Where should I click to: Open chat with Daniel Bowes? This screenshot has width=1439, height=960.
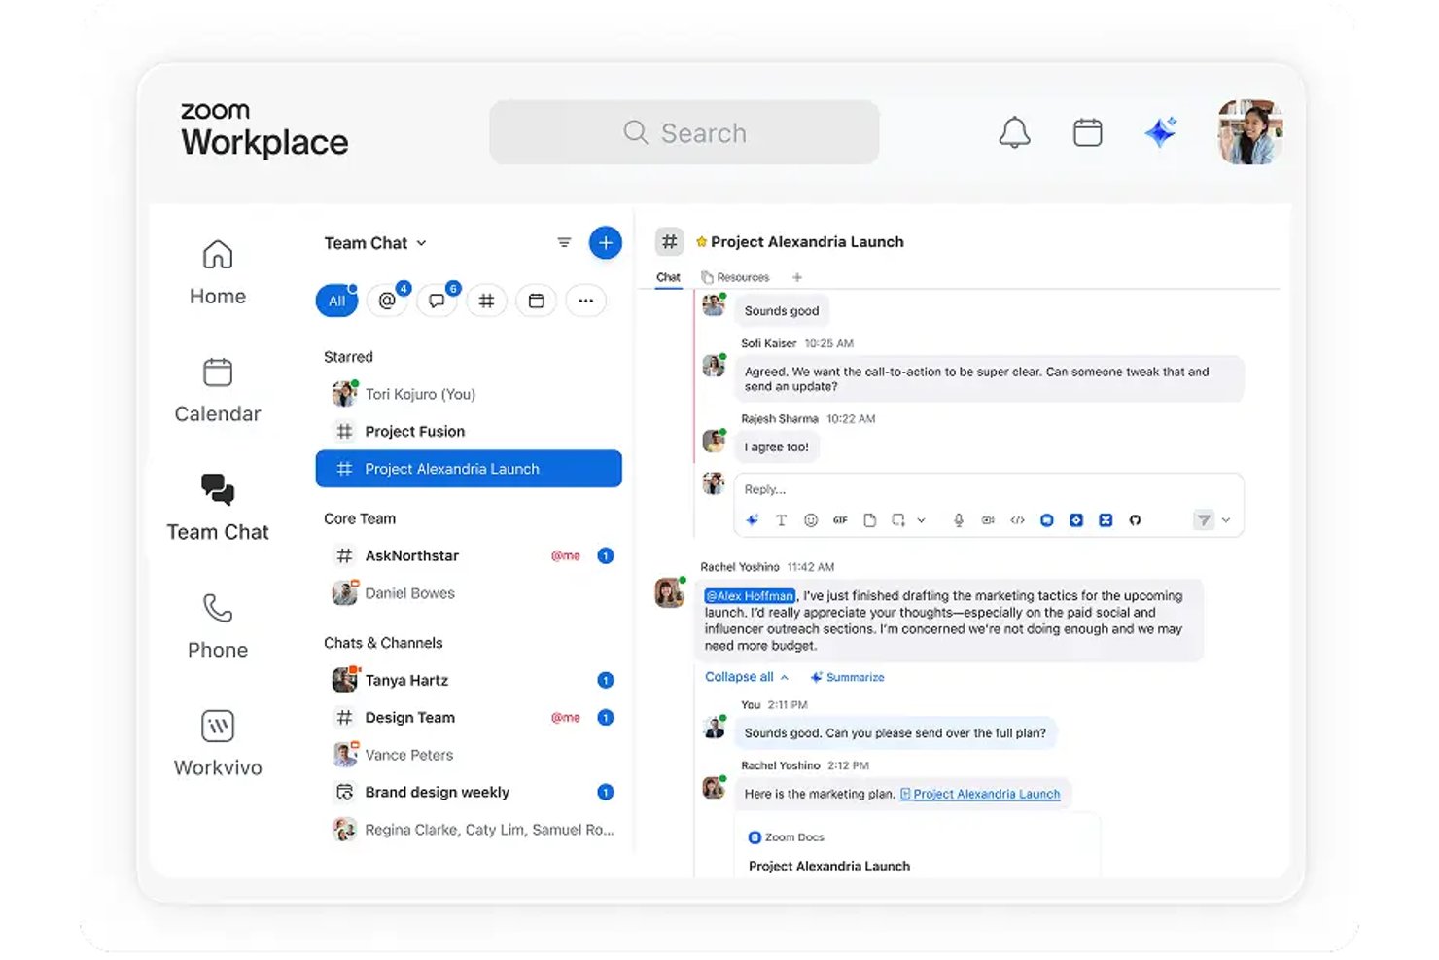469,593
